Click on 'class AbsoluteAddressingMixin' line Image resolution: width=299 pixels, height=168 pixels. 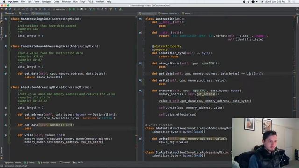[51, 87]
